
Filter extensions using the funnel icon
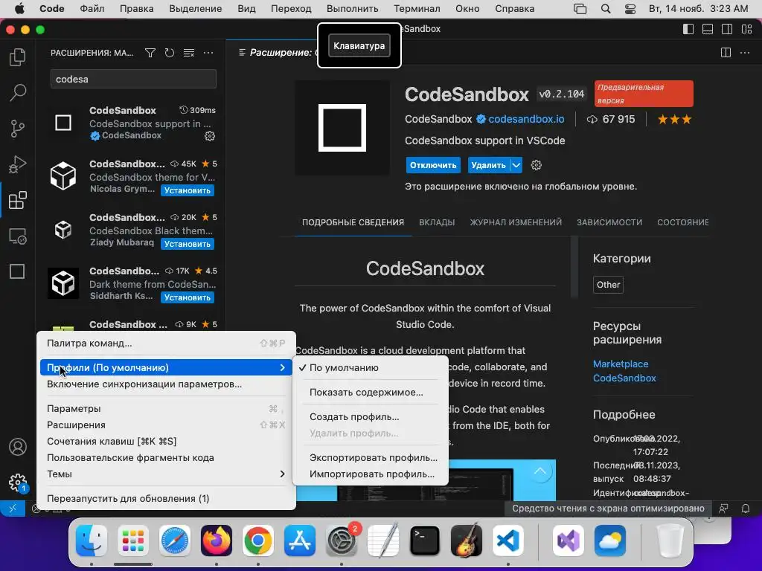click(x=150, y=53)
